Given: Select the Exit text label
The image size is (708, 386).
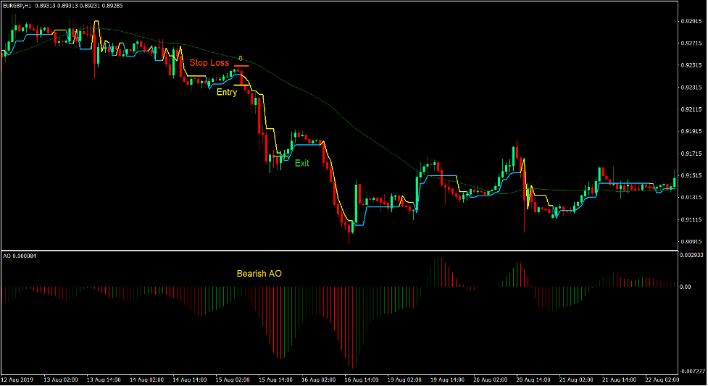Looking at the screenshot, I should 302,164.
